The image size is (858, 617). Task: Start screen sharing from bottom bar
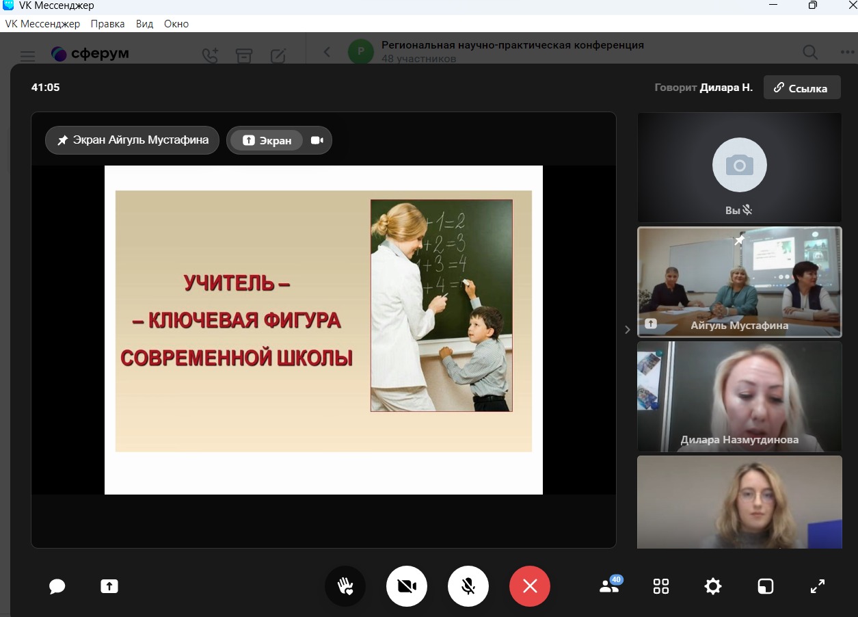coord(109,586)
